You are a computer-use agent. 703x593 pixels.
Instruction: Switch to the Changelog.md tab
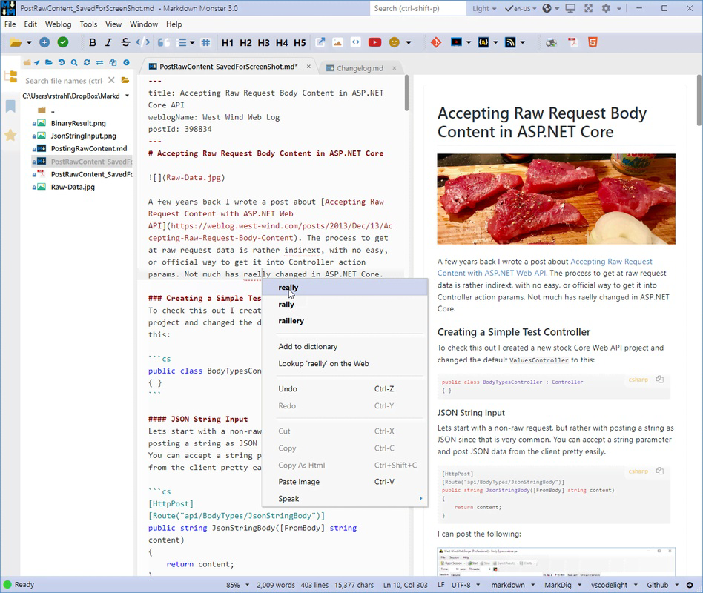pyautogui.click(x=360, y=67)
